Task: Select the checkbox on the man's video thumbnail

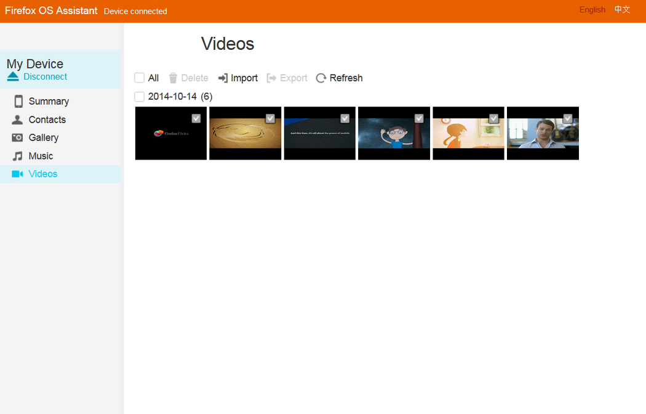Action: point(567,118)
